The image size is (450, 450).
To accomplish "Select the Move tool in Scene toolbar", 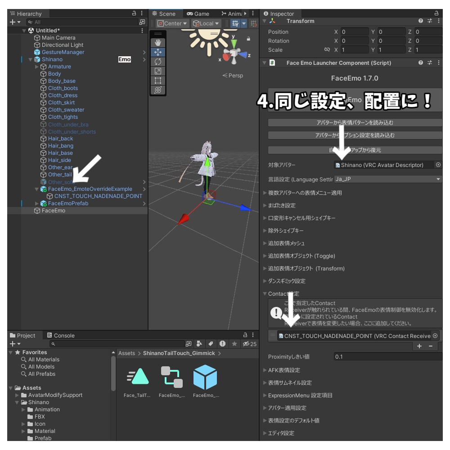I will coord(158,52).
